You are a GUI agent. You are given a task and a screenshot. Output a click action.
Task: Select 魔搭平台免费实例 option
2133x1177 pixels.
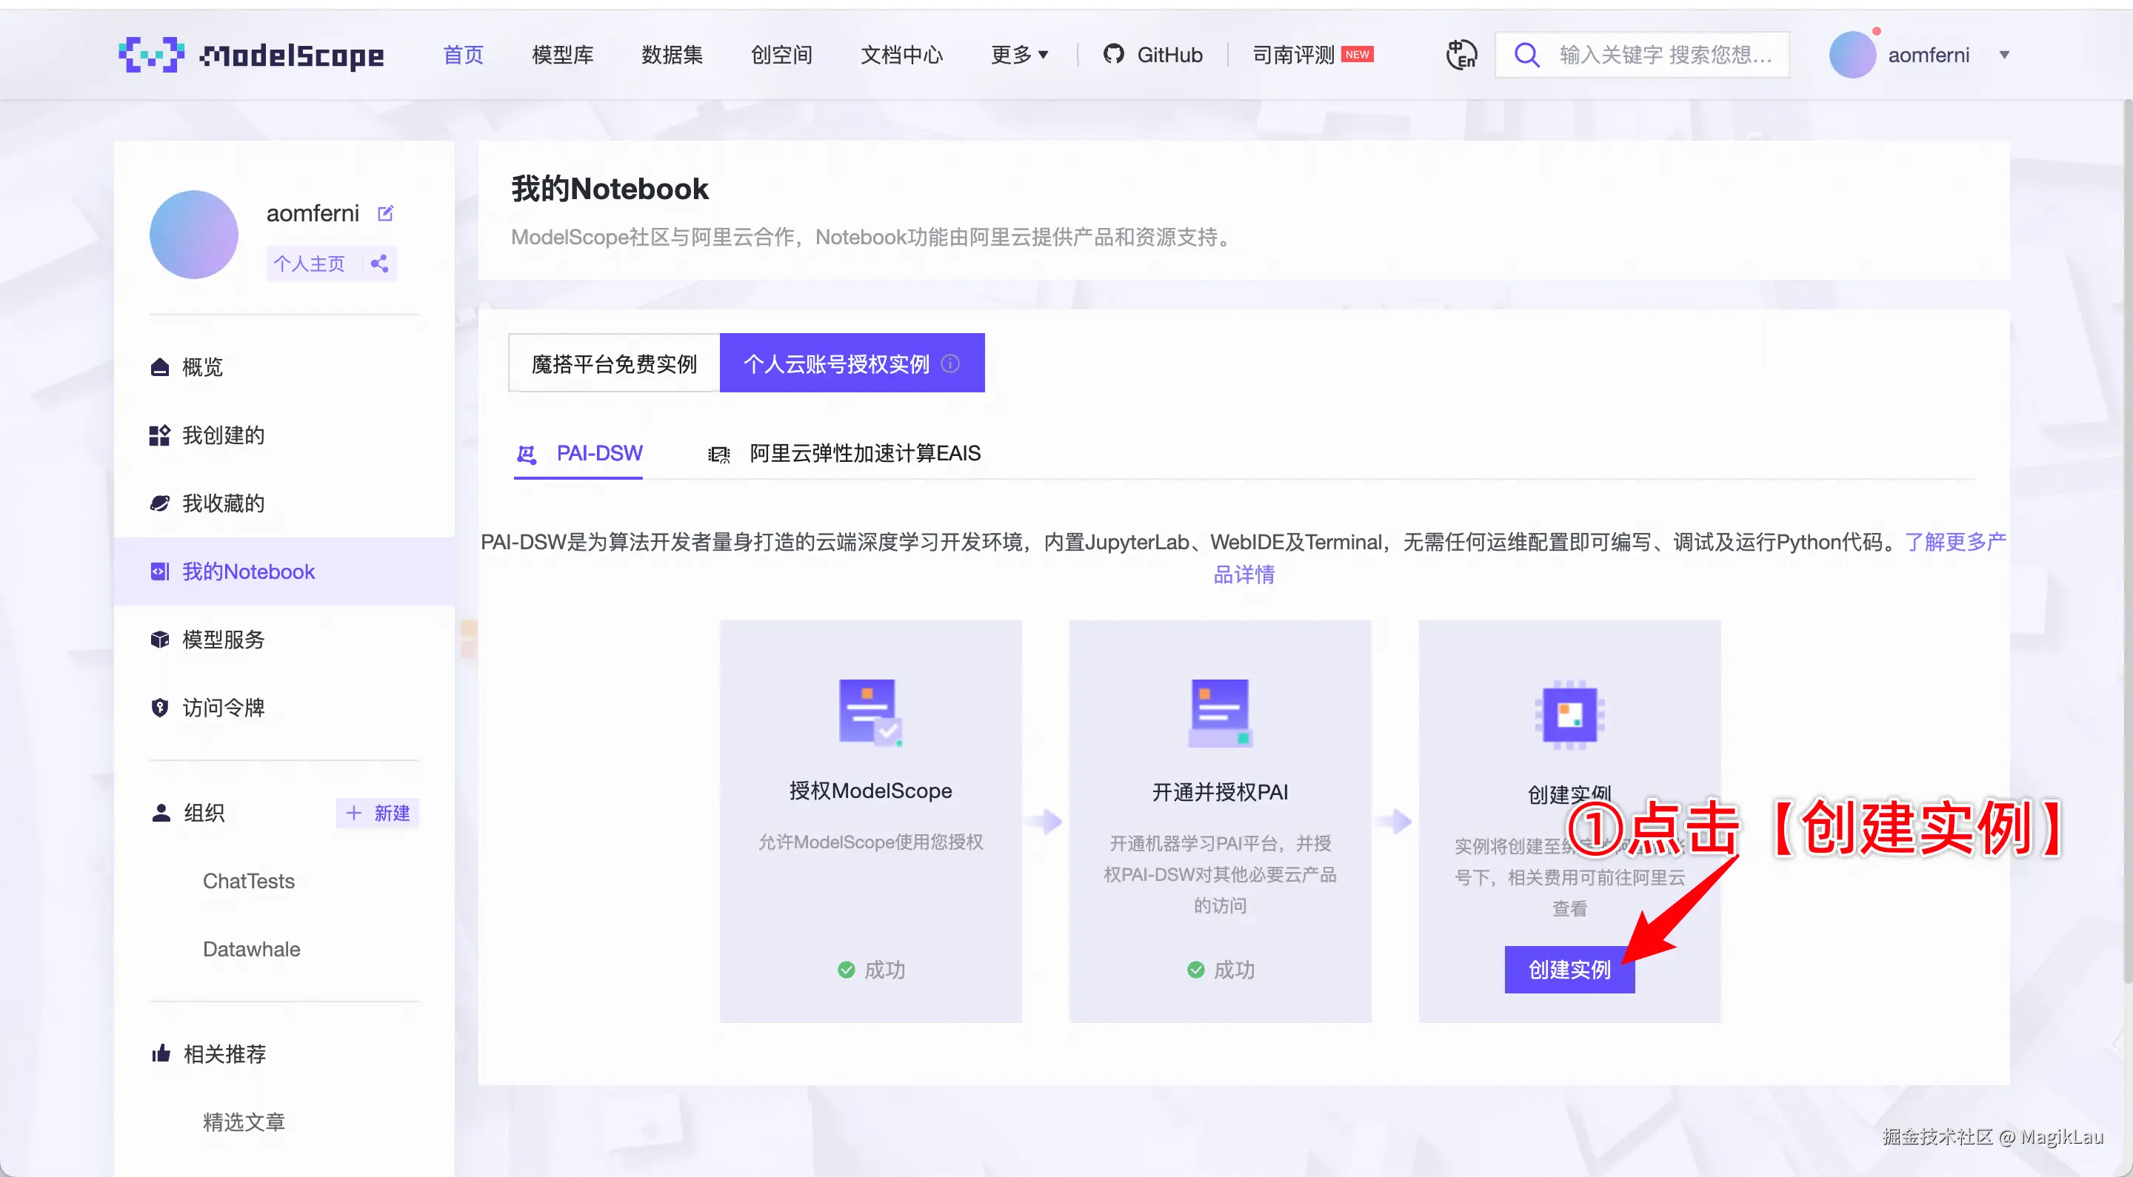point(613,363)
